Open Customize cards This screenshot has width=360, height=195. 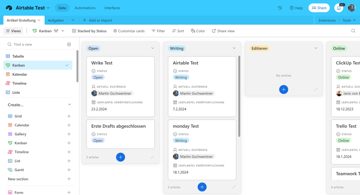[x=129, y=31]
